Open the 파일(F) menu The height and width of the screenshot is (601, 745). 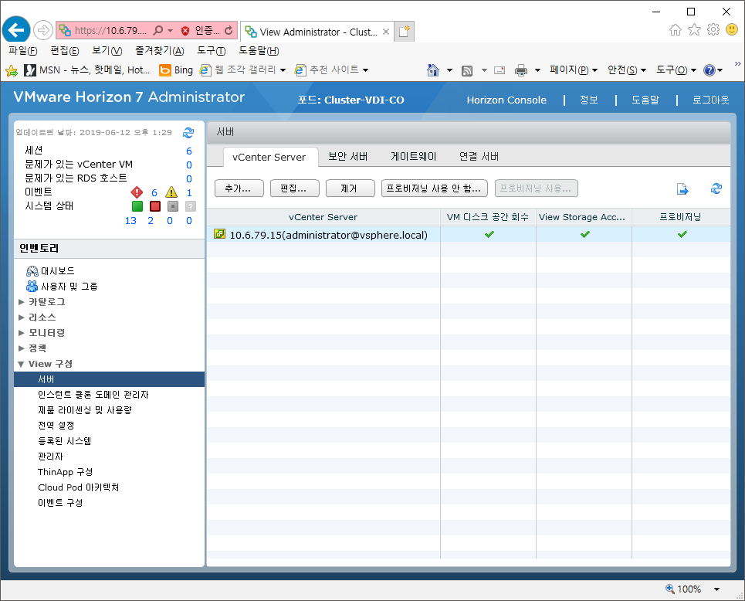pyautogui.click(x=23, y=50)
